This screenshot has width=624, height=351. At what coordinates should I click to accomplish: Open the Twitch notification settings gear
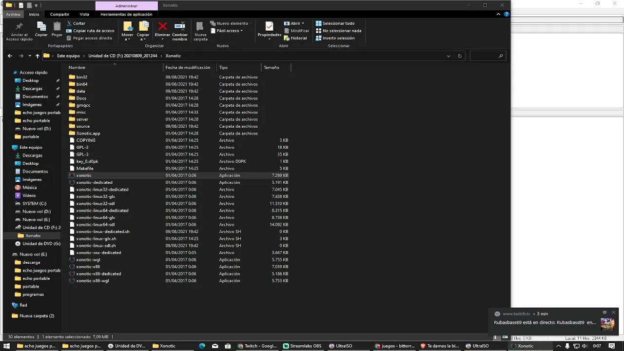tap(604, 312)
